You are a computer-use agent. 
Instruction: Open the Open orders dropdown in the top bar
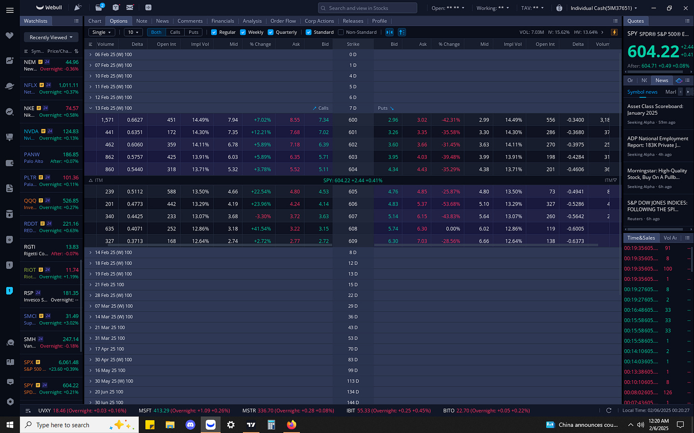448,8
